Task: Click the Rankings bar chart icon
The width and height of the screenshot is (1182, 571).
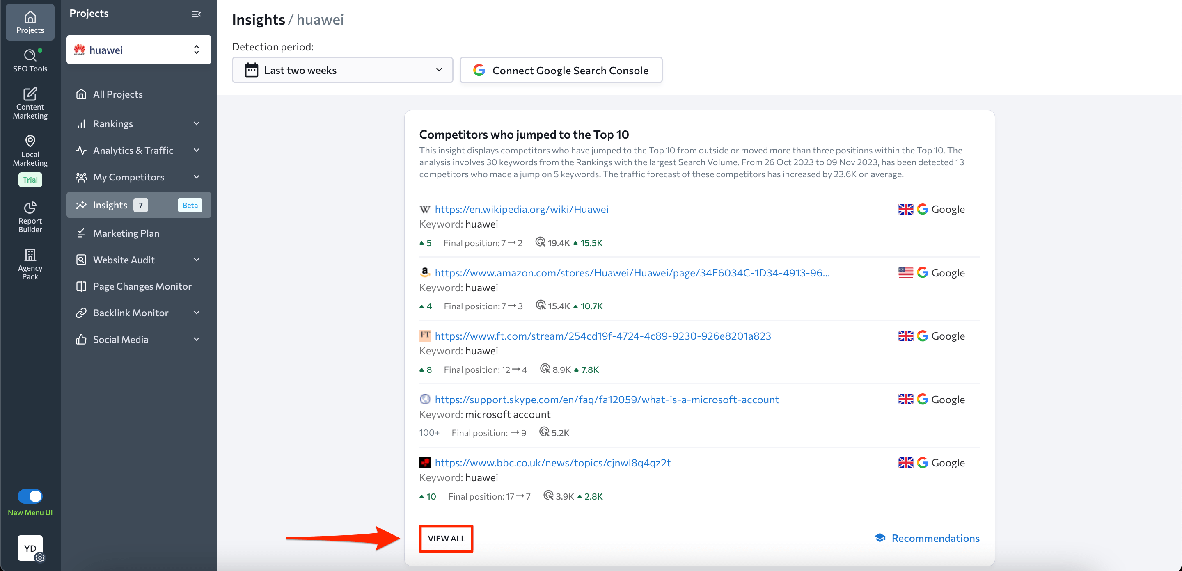Action: tap(81, 124)
